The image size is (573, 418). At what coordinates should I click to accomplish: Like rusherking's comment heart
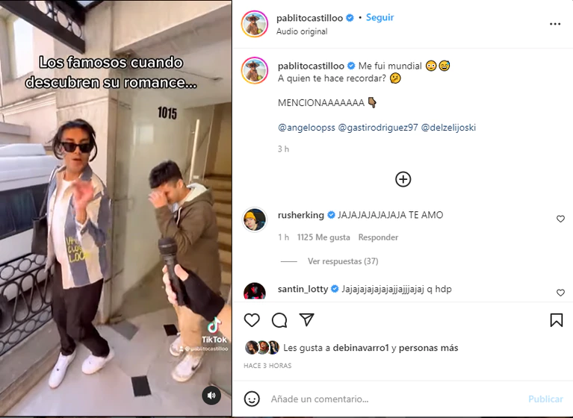[560, 219]
